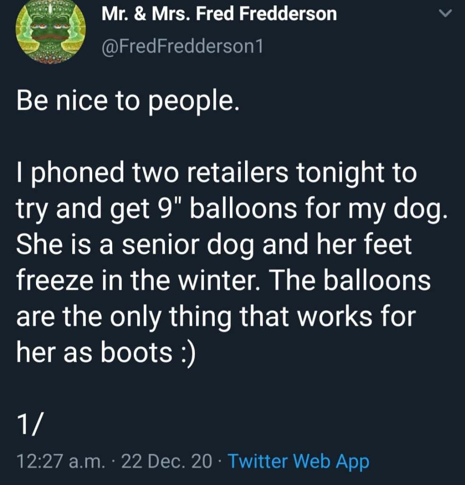Open Mr. & Mrs. Fred Fredderson profile name
The width and height of the screenshot is (465, 485).
coord(219,14)
